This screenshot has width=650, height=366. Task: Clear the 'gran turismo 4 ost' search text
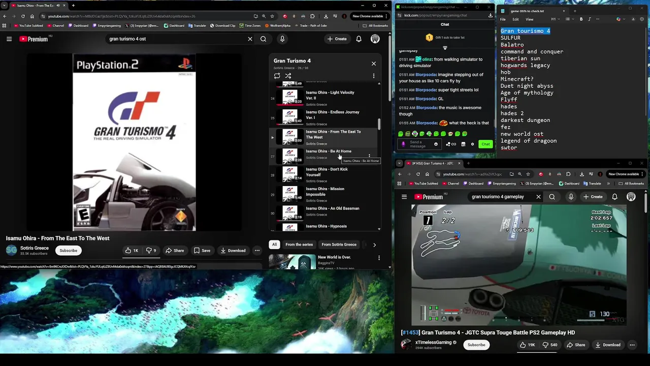(x=250, y=39)
